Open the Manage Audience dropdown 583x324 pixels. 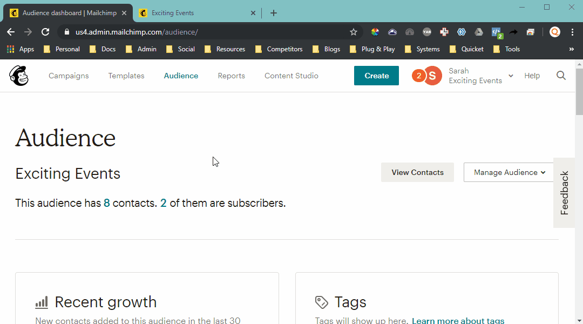509,172
